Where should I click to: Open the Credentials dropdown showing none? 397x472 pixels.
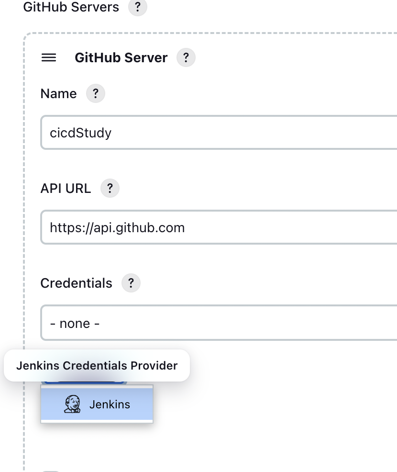[x=219, y=323]
